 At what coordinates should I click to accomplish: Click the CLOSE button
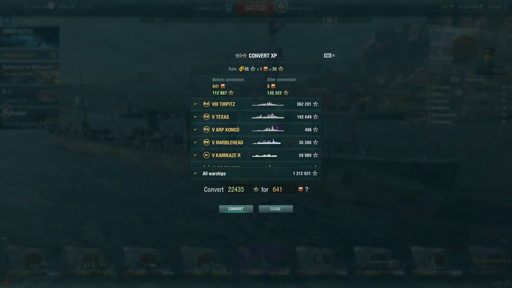[276, 209]
